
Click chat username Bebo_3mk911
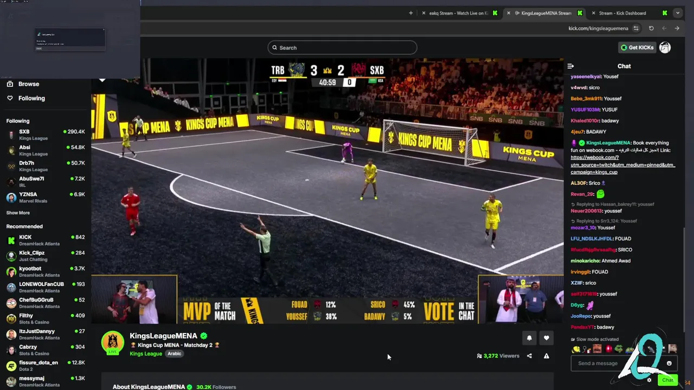click(x=586, y=99)
